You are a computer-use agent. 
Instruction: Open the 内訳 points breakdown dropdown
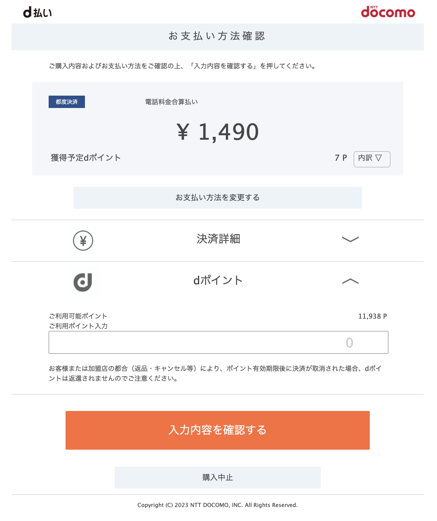371,159
